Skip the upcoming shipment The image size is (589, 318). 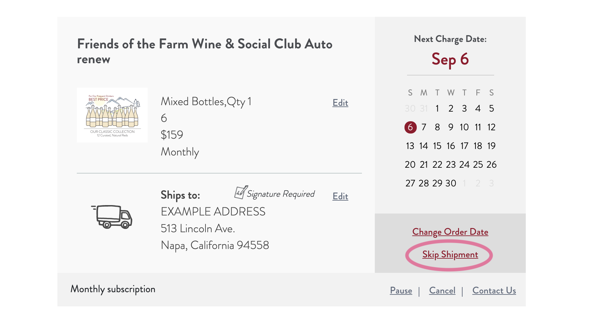pos(450,254)
